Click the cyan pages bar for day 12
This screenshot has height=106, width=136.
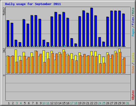(53, 46)
